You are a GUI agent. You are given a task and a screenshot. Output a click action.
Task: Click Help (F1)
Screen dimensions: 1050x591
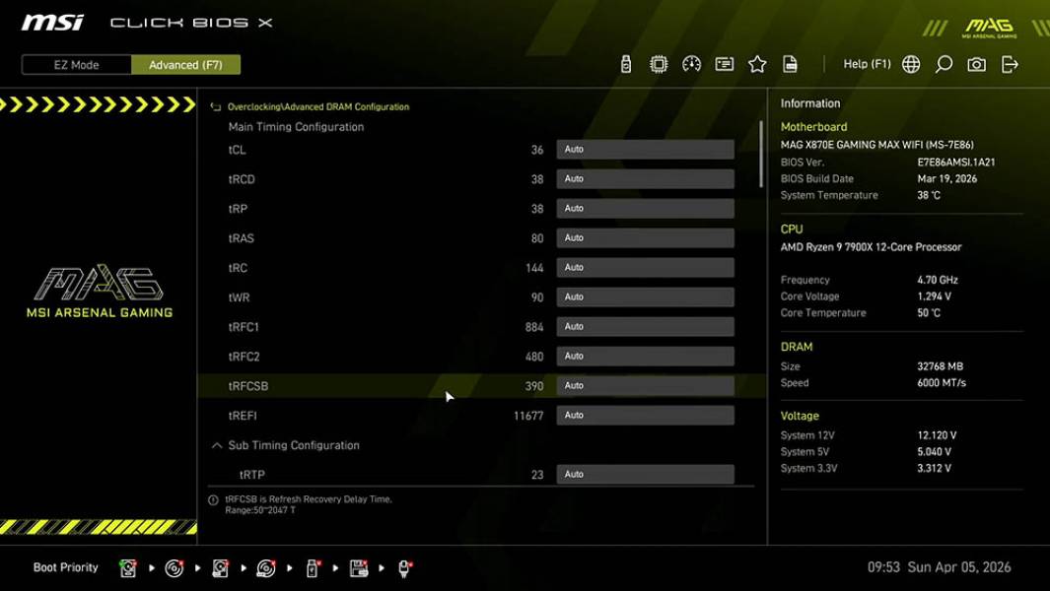click(867, 63)
